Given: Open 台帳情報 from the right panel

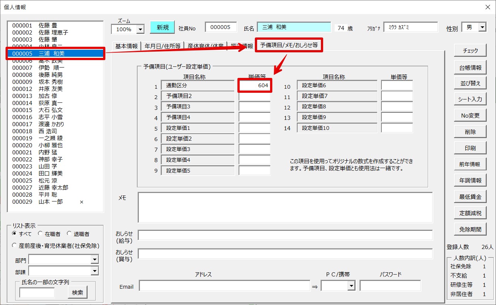Looking at the screenshot, I should tap(470, 68).
